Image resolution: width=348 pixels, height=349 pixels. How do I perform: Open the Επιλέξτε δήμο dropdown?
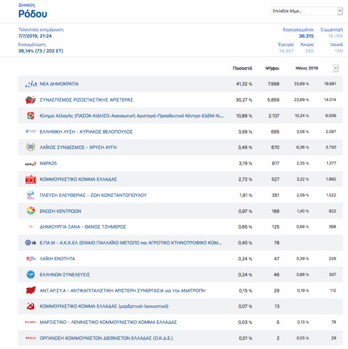[306, 11]
